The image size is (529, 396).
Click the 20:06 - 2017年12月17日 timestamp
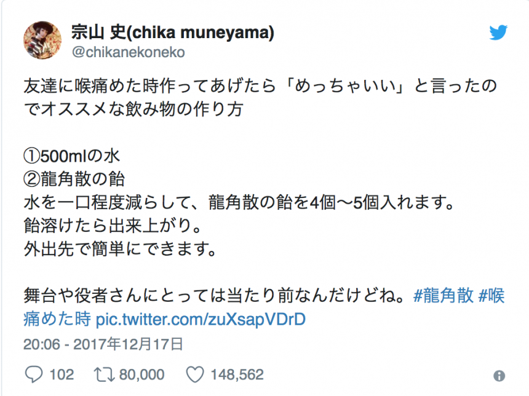[103, 343]
